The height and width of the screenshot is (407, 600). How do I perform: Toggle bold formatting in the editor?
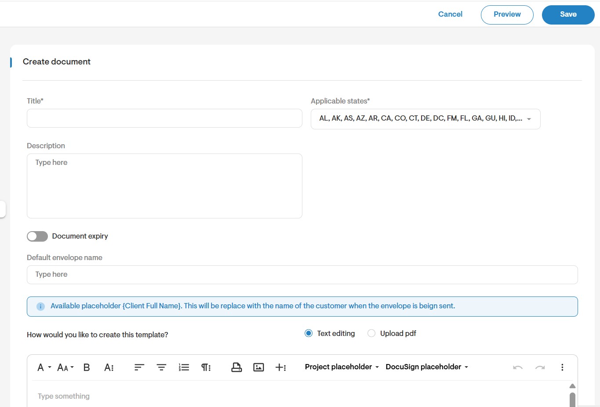(x=87, y=367)
